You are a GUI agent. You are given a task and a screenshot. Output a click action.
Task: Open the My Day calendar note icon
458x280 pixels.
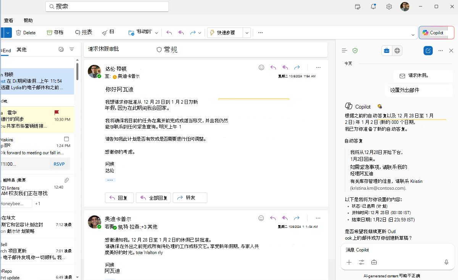(x=358, y=6)
